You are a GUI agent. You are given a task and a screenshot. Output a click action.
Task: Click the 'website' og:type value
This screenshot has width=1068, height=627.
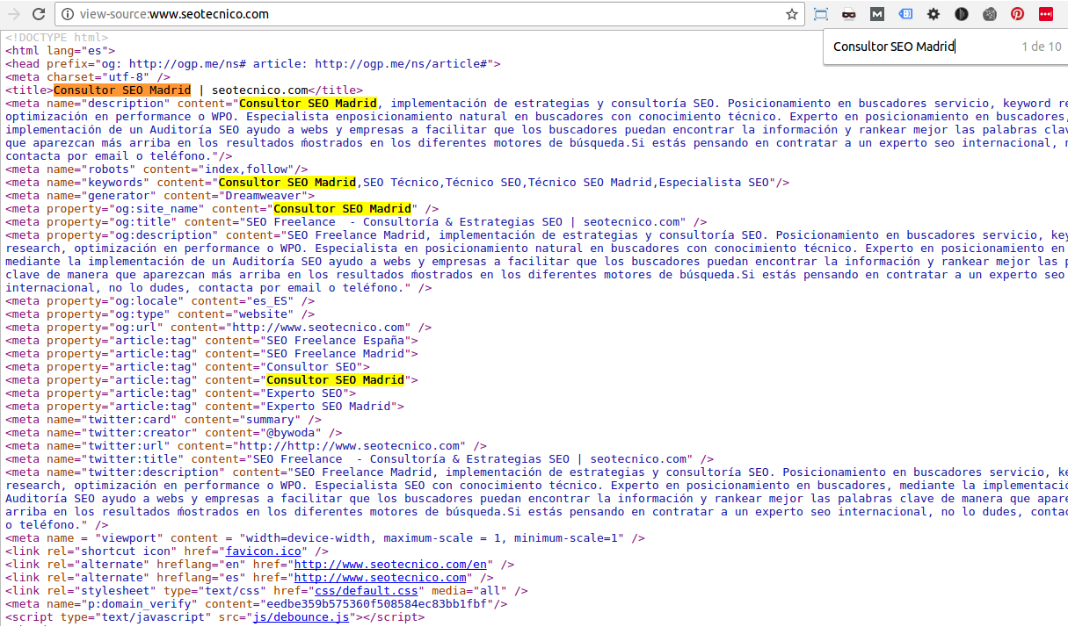click(x=264, y=314)
